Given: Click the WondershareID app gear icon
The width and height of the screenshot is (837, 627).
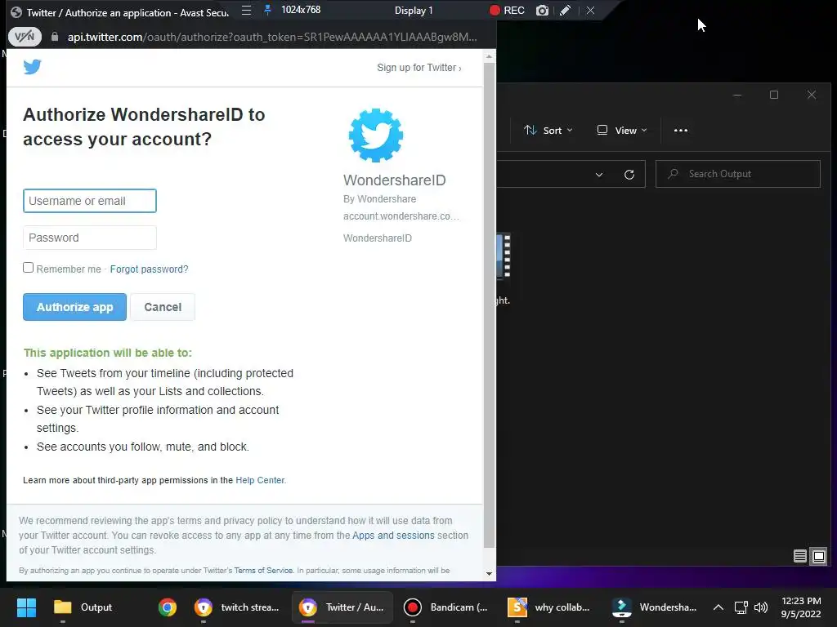Looking at the screenshot, I should pyautogui.click(x=376, y=136).
